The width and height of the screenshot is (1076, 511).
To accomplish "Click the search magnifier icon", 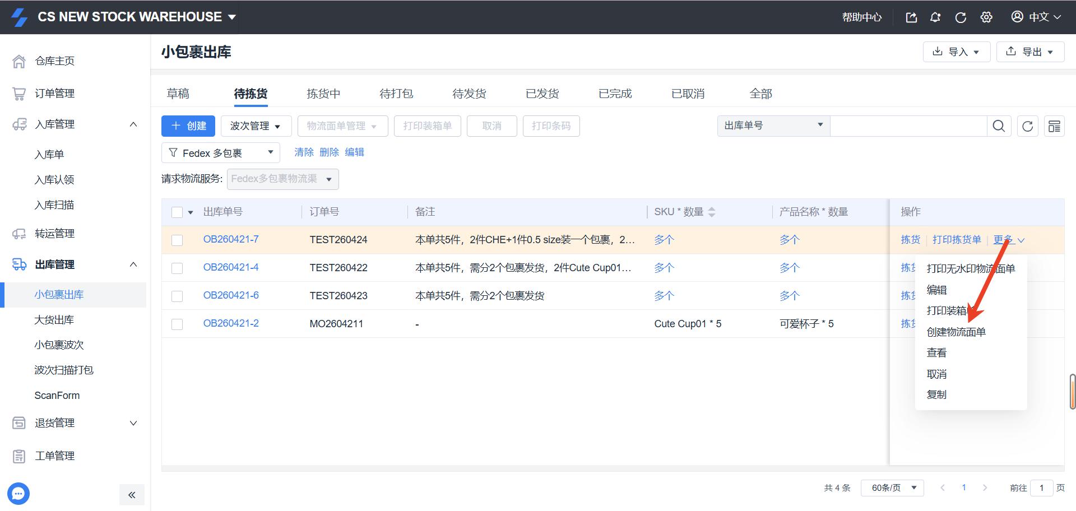I will pos(999,126).
